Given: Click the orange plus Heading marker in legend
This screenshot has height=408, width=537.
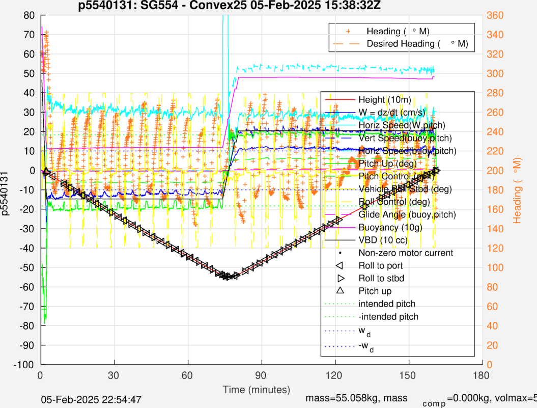Looking at the screenshot, I should [348, 32].
